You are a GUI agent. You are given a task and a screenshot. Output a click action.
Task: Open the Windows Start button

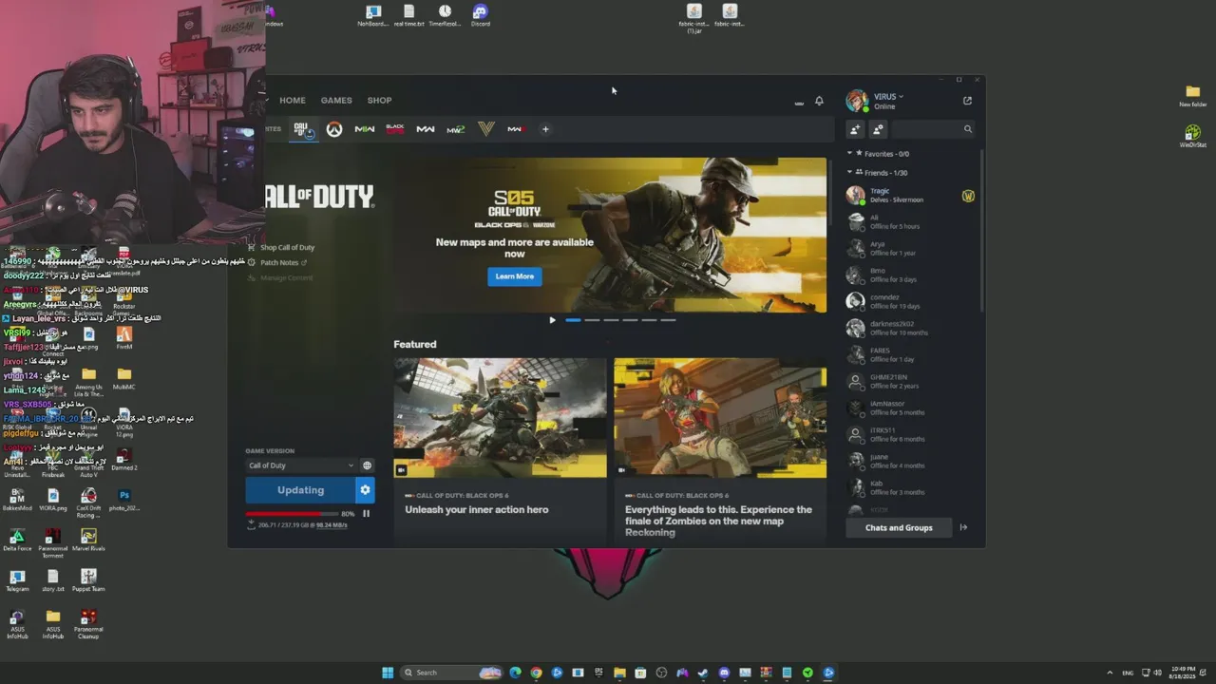point(388,673)
